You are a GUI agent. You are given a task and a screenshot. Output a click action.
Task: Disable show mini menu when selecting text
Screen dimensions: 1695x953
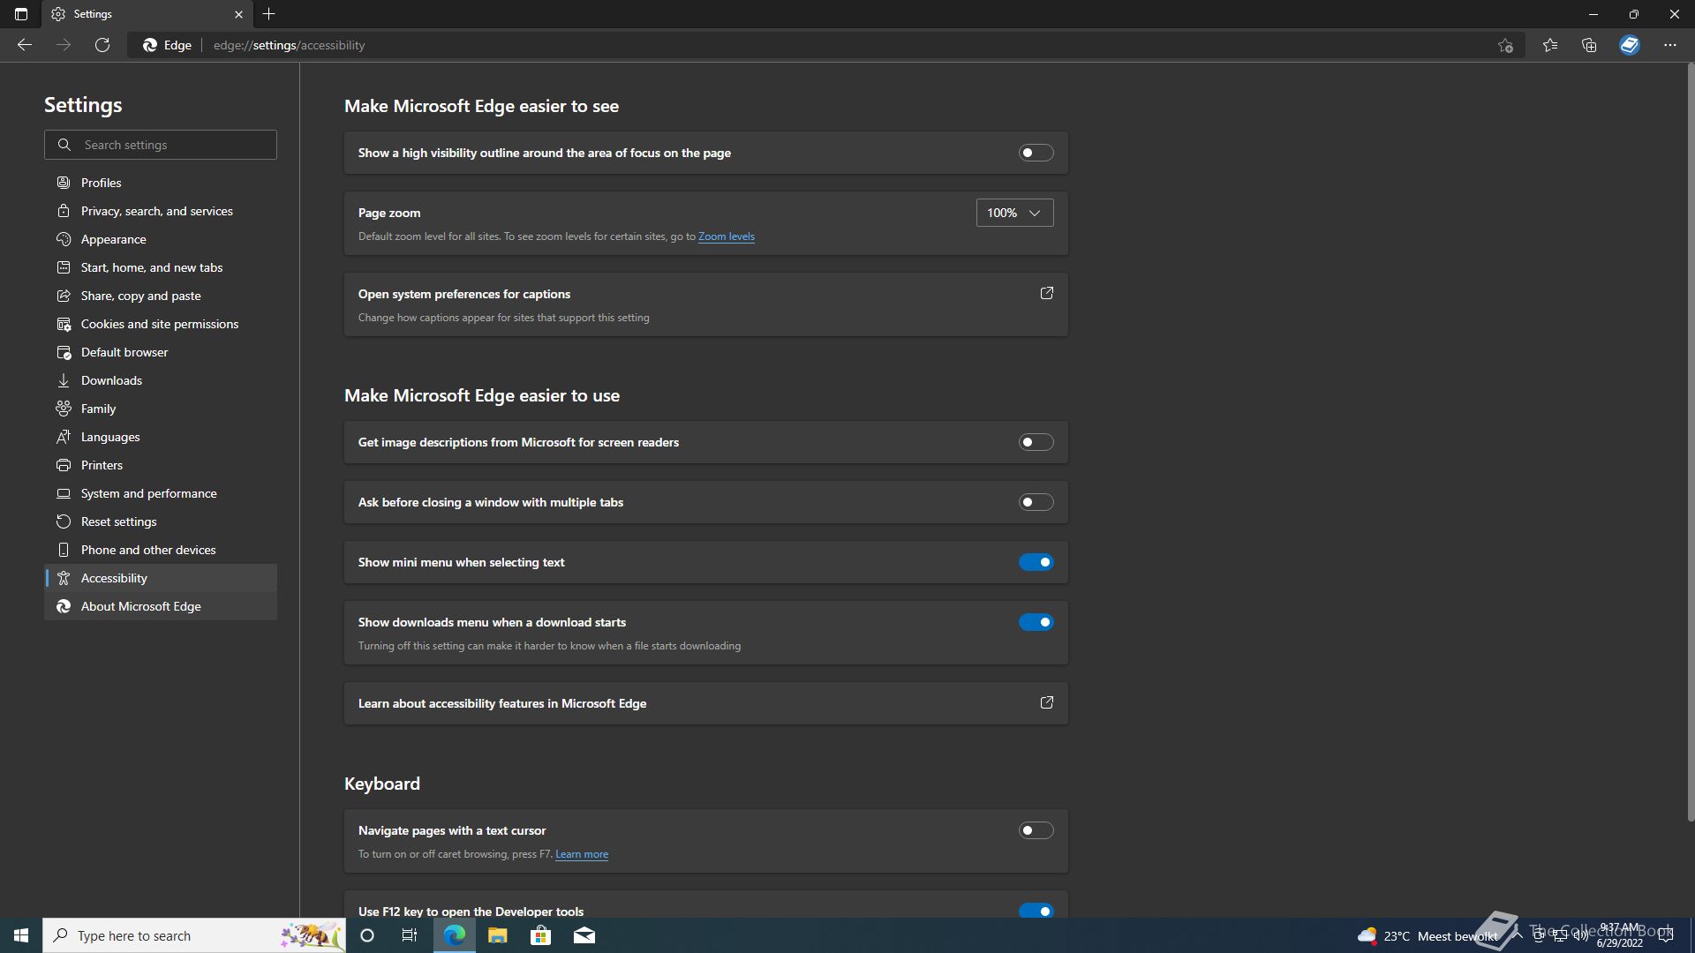[1036, 562]
